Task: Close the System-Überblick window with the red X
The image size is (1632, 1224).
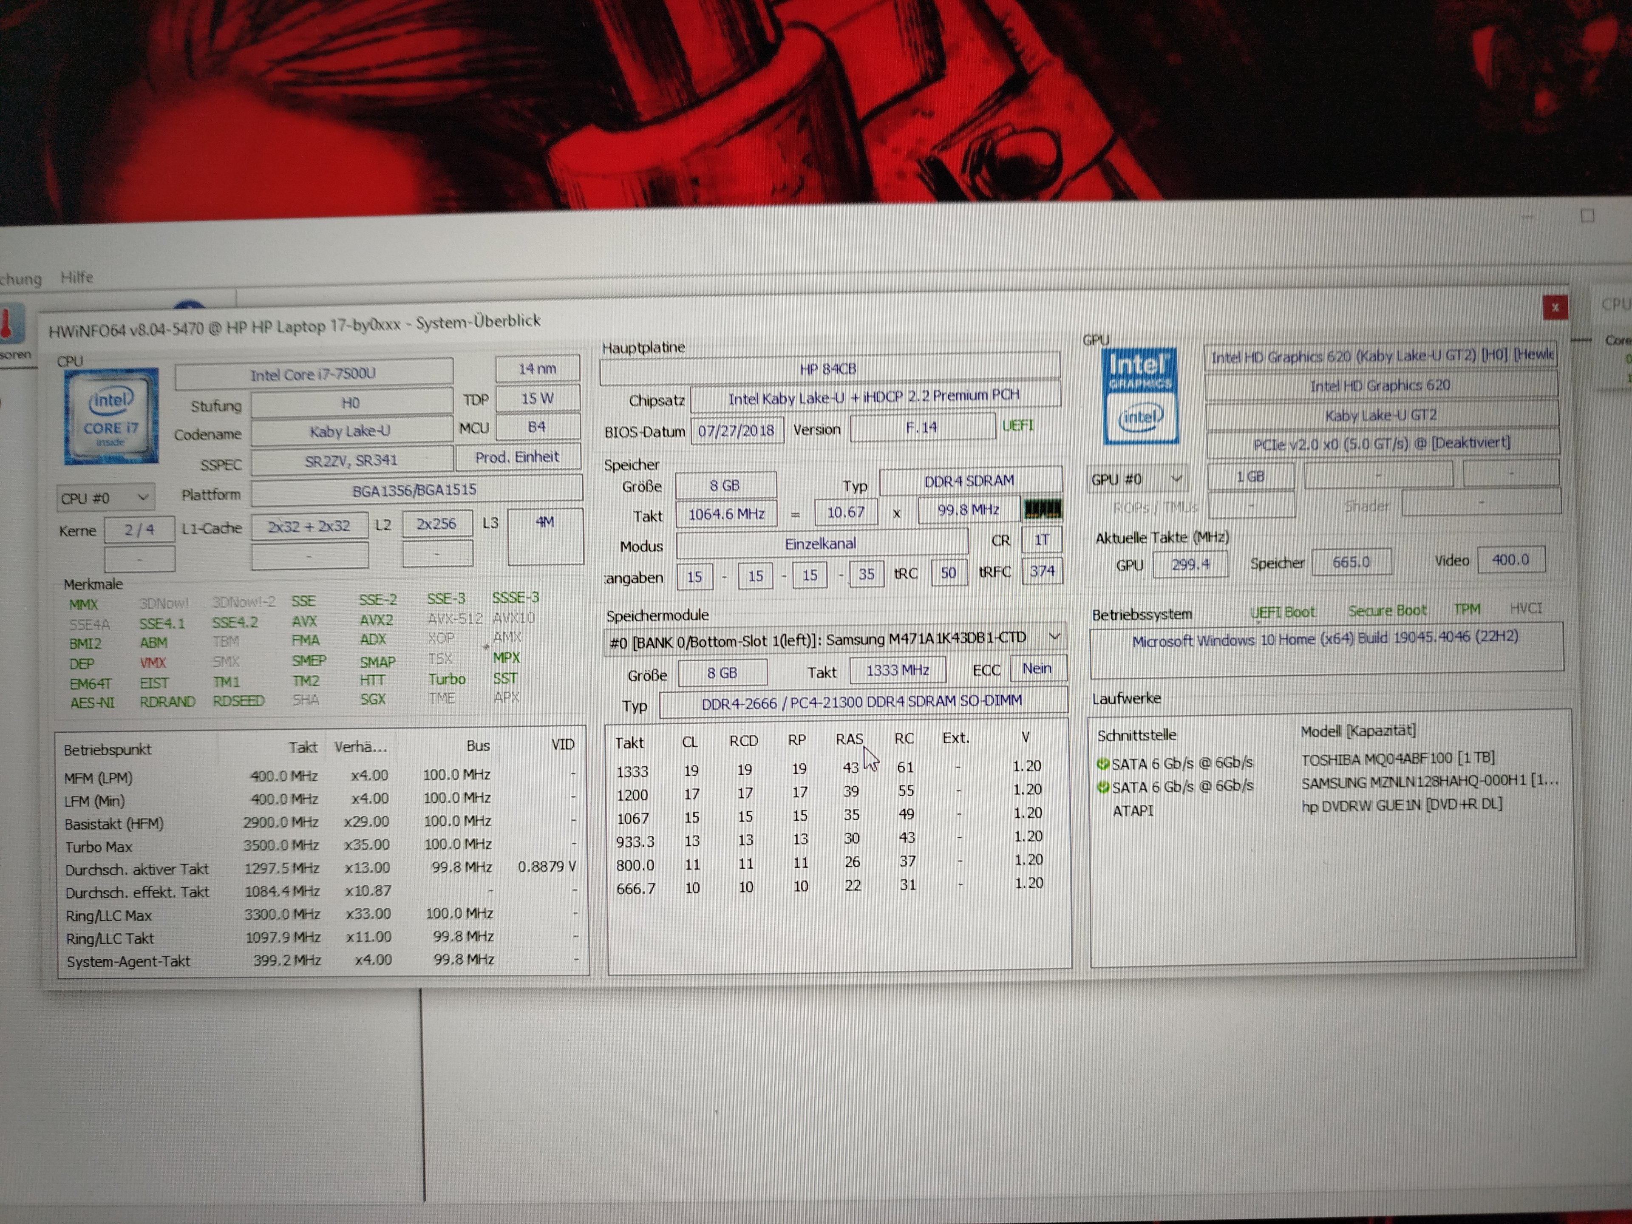Action: pos(1555,308)
